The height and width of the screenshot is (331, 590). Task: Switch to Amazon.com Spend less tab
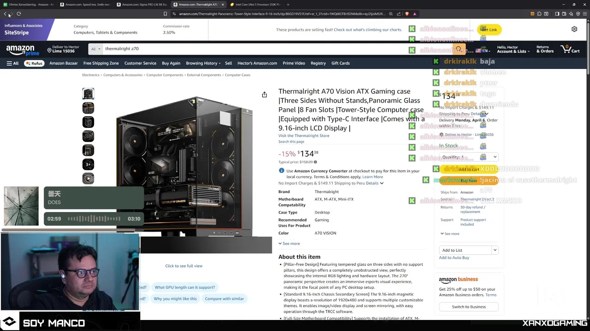tap(85, 4)
